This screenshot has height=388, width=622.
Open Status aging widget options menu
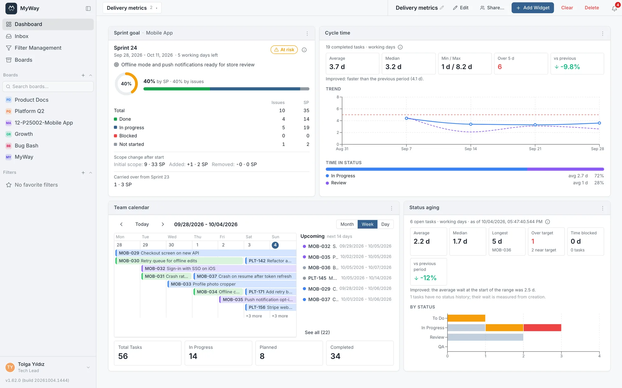[x=603, y=208]
